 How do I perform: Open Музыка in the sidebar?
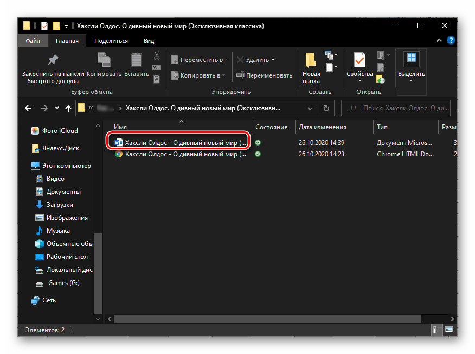click(x=53, y=231)
